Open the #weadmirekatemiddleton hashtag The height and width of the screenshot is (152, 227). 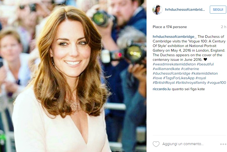(174, 64)
